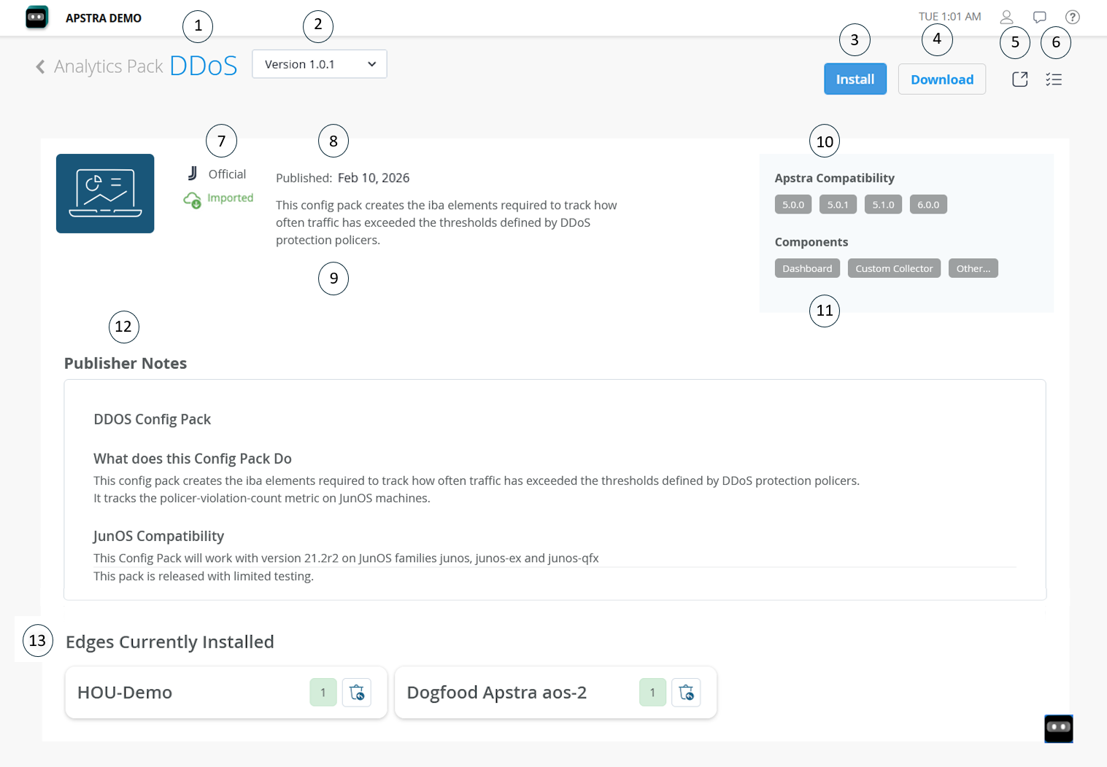This screenshot has width=1107, height=767.
Task: Click the Download button
Action: click(x=942, y=79)
